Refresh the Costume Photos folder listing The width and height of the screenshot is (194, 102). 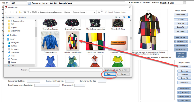click(x=99, y=12)
